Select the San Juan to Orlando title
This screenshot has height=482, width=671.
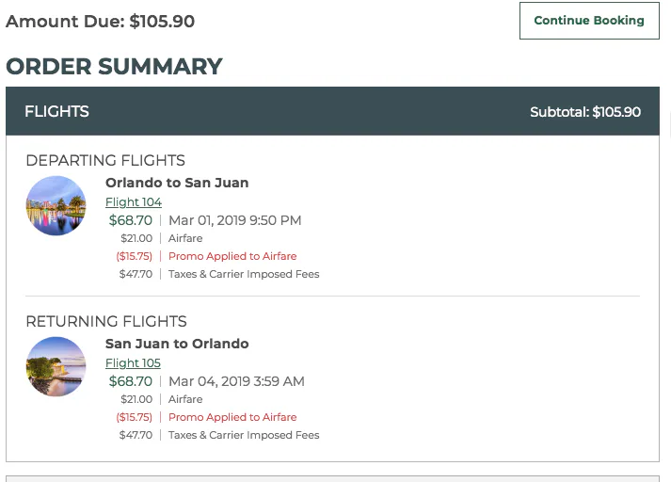coord(177,344)
